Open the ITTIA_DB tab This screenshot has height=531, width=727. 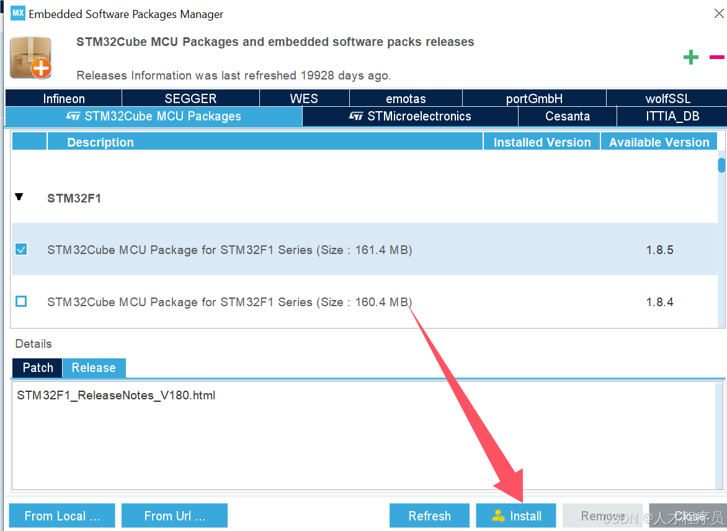point(672,116)
